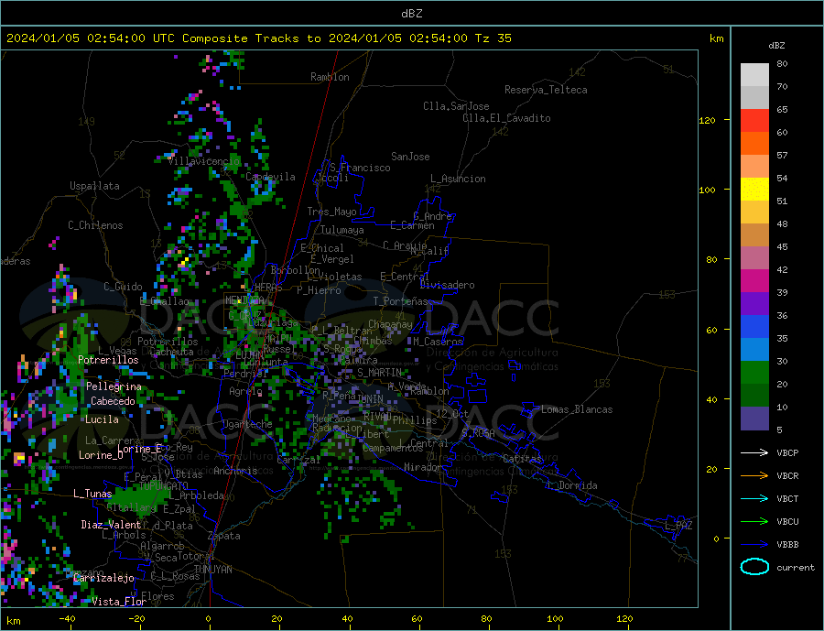824x631 pixels.
Task: Click the Villavicencio map label
Action: click(x=204, y=161)
